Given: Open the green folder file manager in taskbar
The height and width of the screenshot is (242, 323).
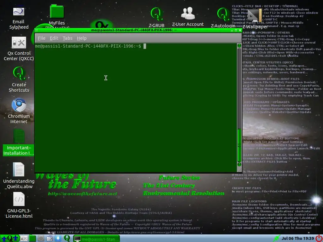Looking at the screenshot, I should click(32, 239).
